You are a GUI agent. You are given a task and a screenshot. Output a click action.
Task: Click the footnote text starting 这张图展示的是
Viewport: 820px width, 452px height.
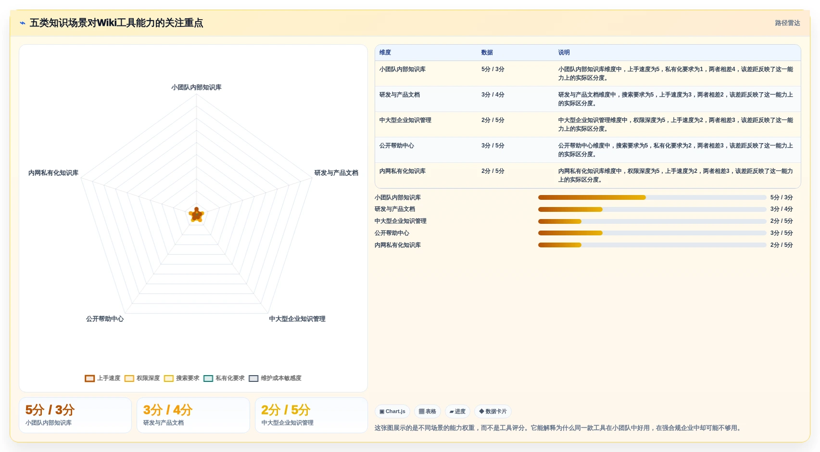pos(559,428)
